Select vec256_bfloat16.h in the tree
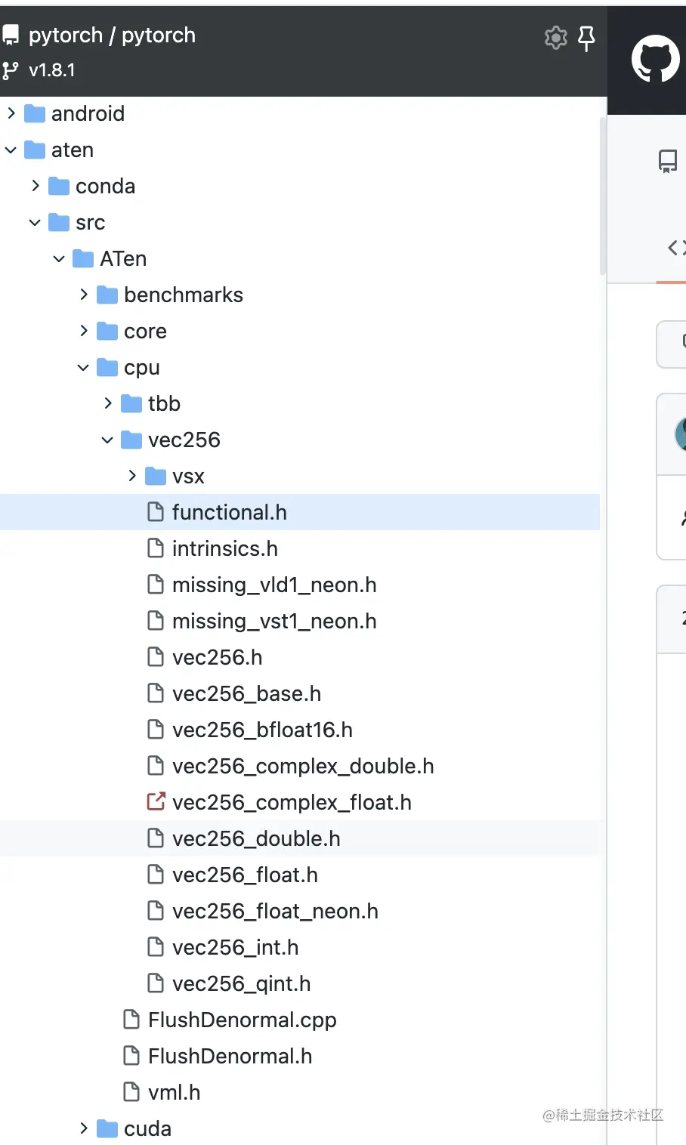 click(260, 730)
